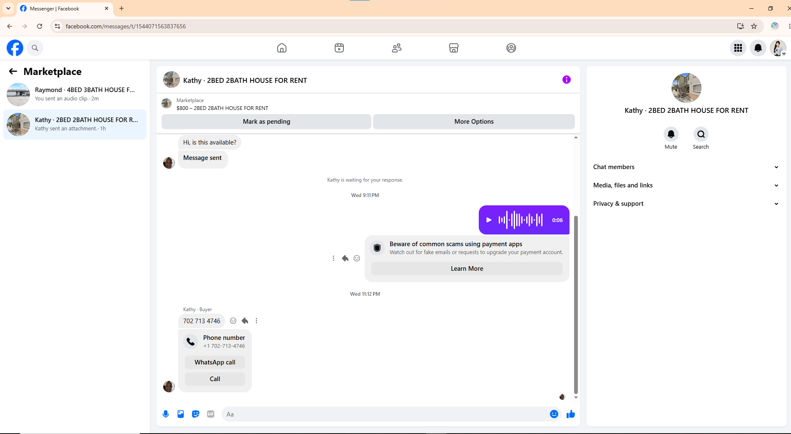Send a thumbs up like
Screen dimensions: 791x434
(571, 414)
